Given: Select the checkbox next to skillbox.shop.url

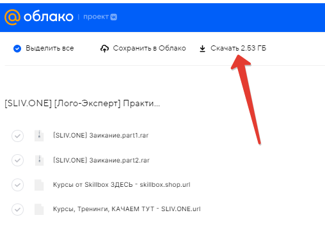Looking at the screenshot, I should 17,185.
